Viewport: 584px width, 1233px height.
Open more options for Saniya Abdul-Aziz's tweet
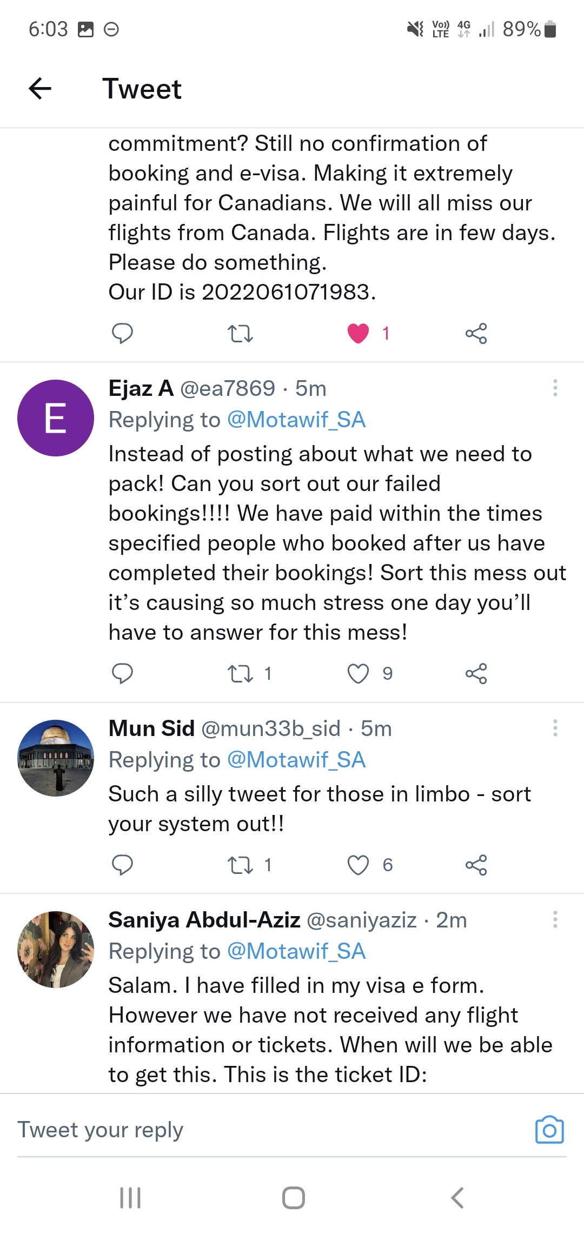pyautogui.click(x=555, y=919)
